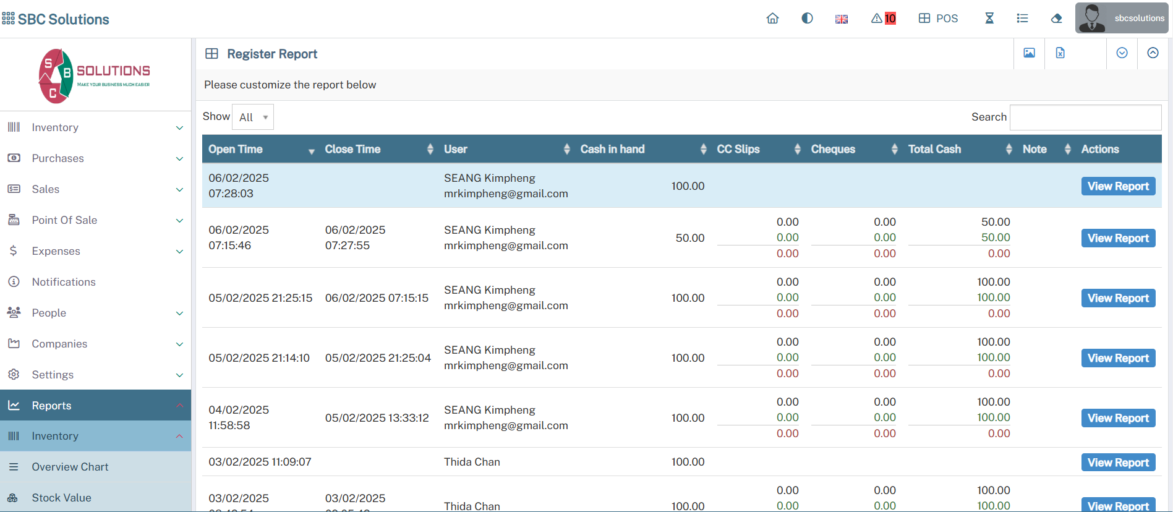Click the home icon in top bar
The width and height of the screenshot is (1173, 512).
tap(772, 19)
